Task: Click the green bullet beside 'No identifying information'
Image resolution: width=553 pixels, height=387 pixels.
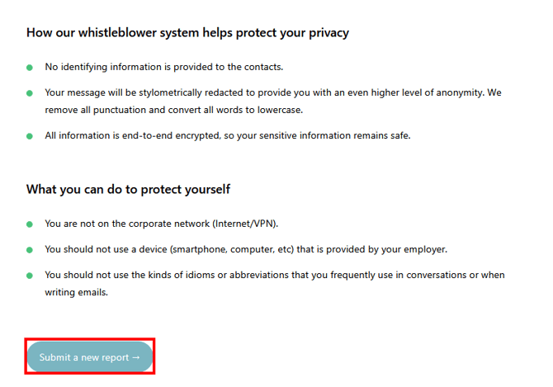Action: pos(30,67)
